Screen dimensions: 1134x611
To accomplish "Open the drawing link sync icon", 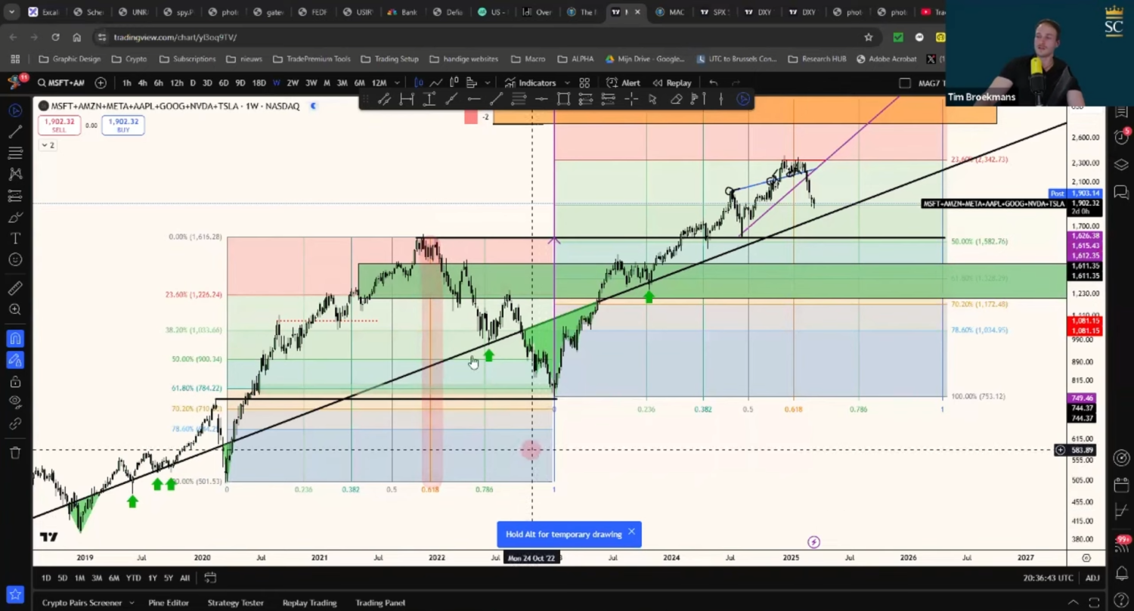I will tap(14, 424).
